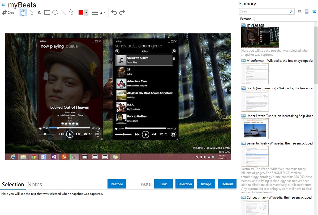The image size is (318, 215).
Task: Select the 21 by Adele album
Action: point(144,72)
